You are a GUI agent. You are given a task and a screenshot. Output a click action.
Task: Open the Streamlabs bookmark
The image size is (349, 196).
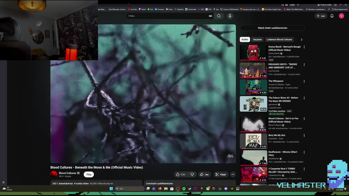(x=191, y=9)
